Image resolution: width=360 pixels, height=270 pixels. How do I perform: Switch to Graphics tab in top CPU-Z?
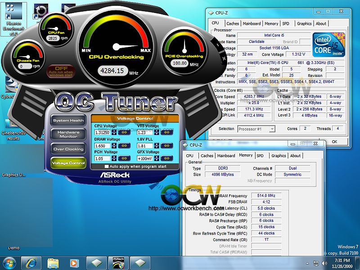coord(304,23)
